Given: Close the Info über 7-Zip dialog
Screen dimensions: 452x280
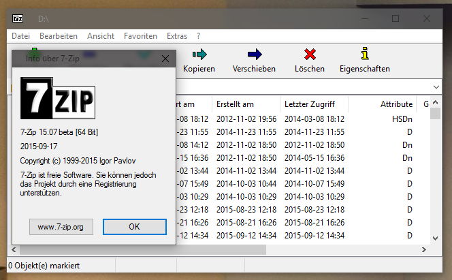Looking at the screenshot, I should point(165,59).
